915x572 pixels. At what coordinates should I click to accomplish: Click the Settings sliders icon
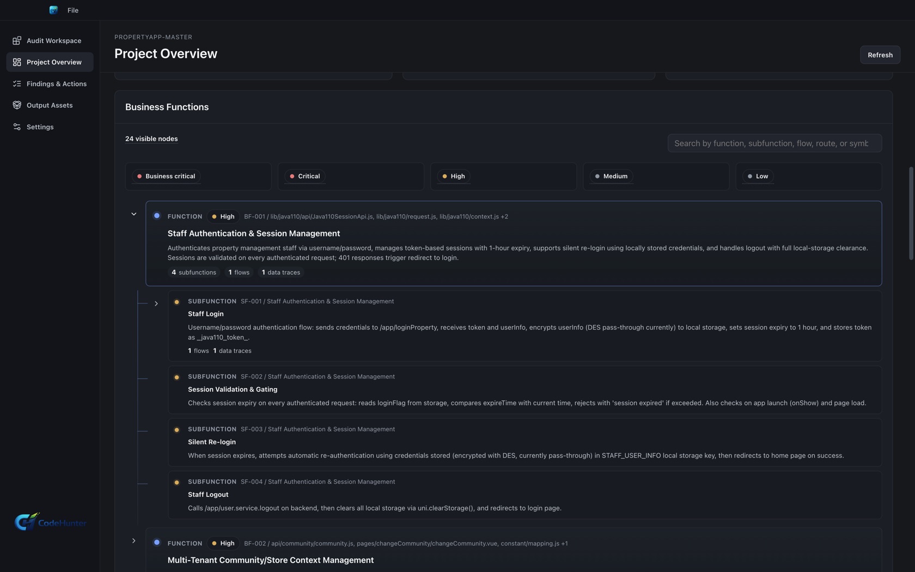(17, 127)
